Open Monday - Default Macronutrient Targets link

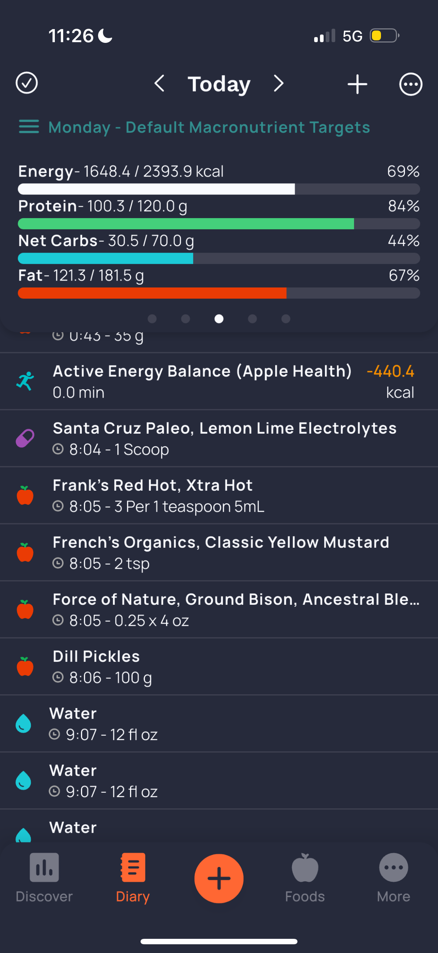(209, 127)
